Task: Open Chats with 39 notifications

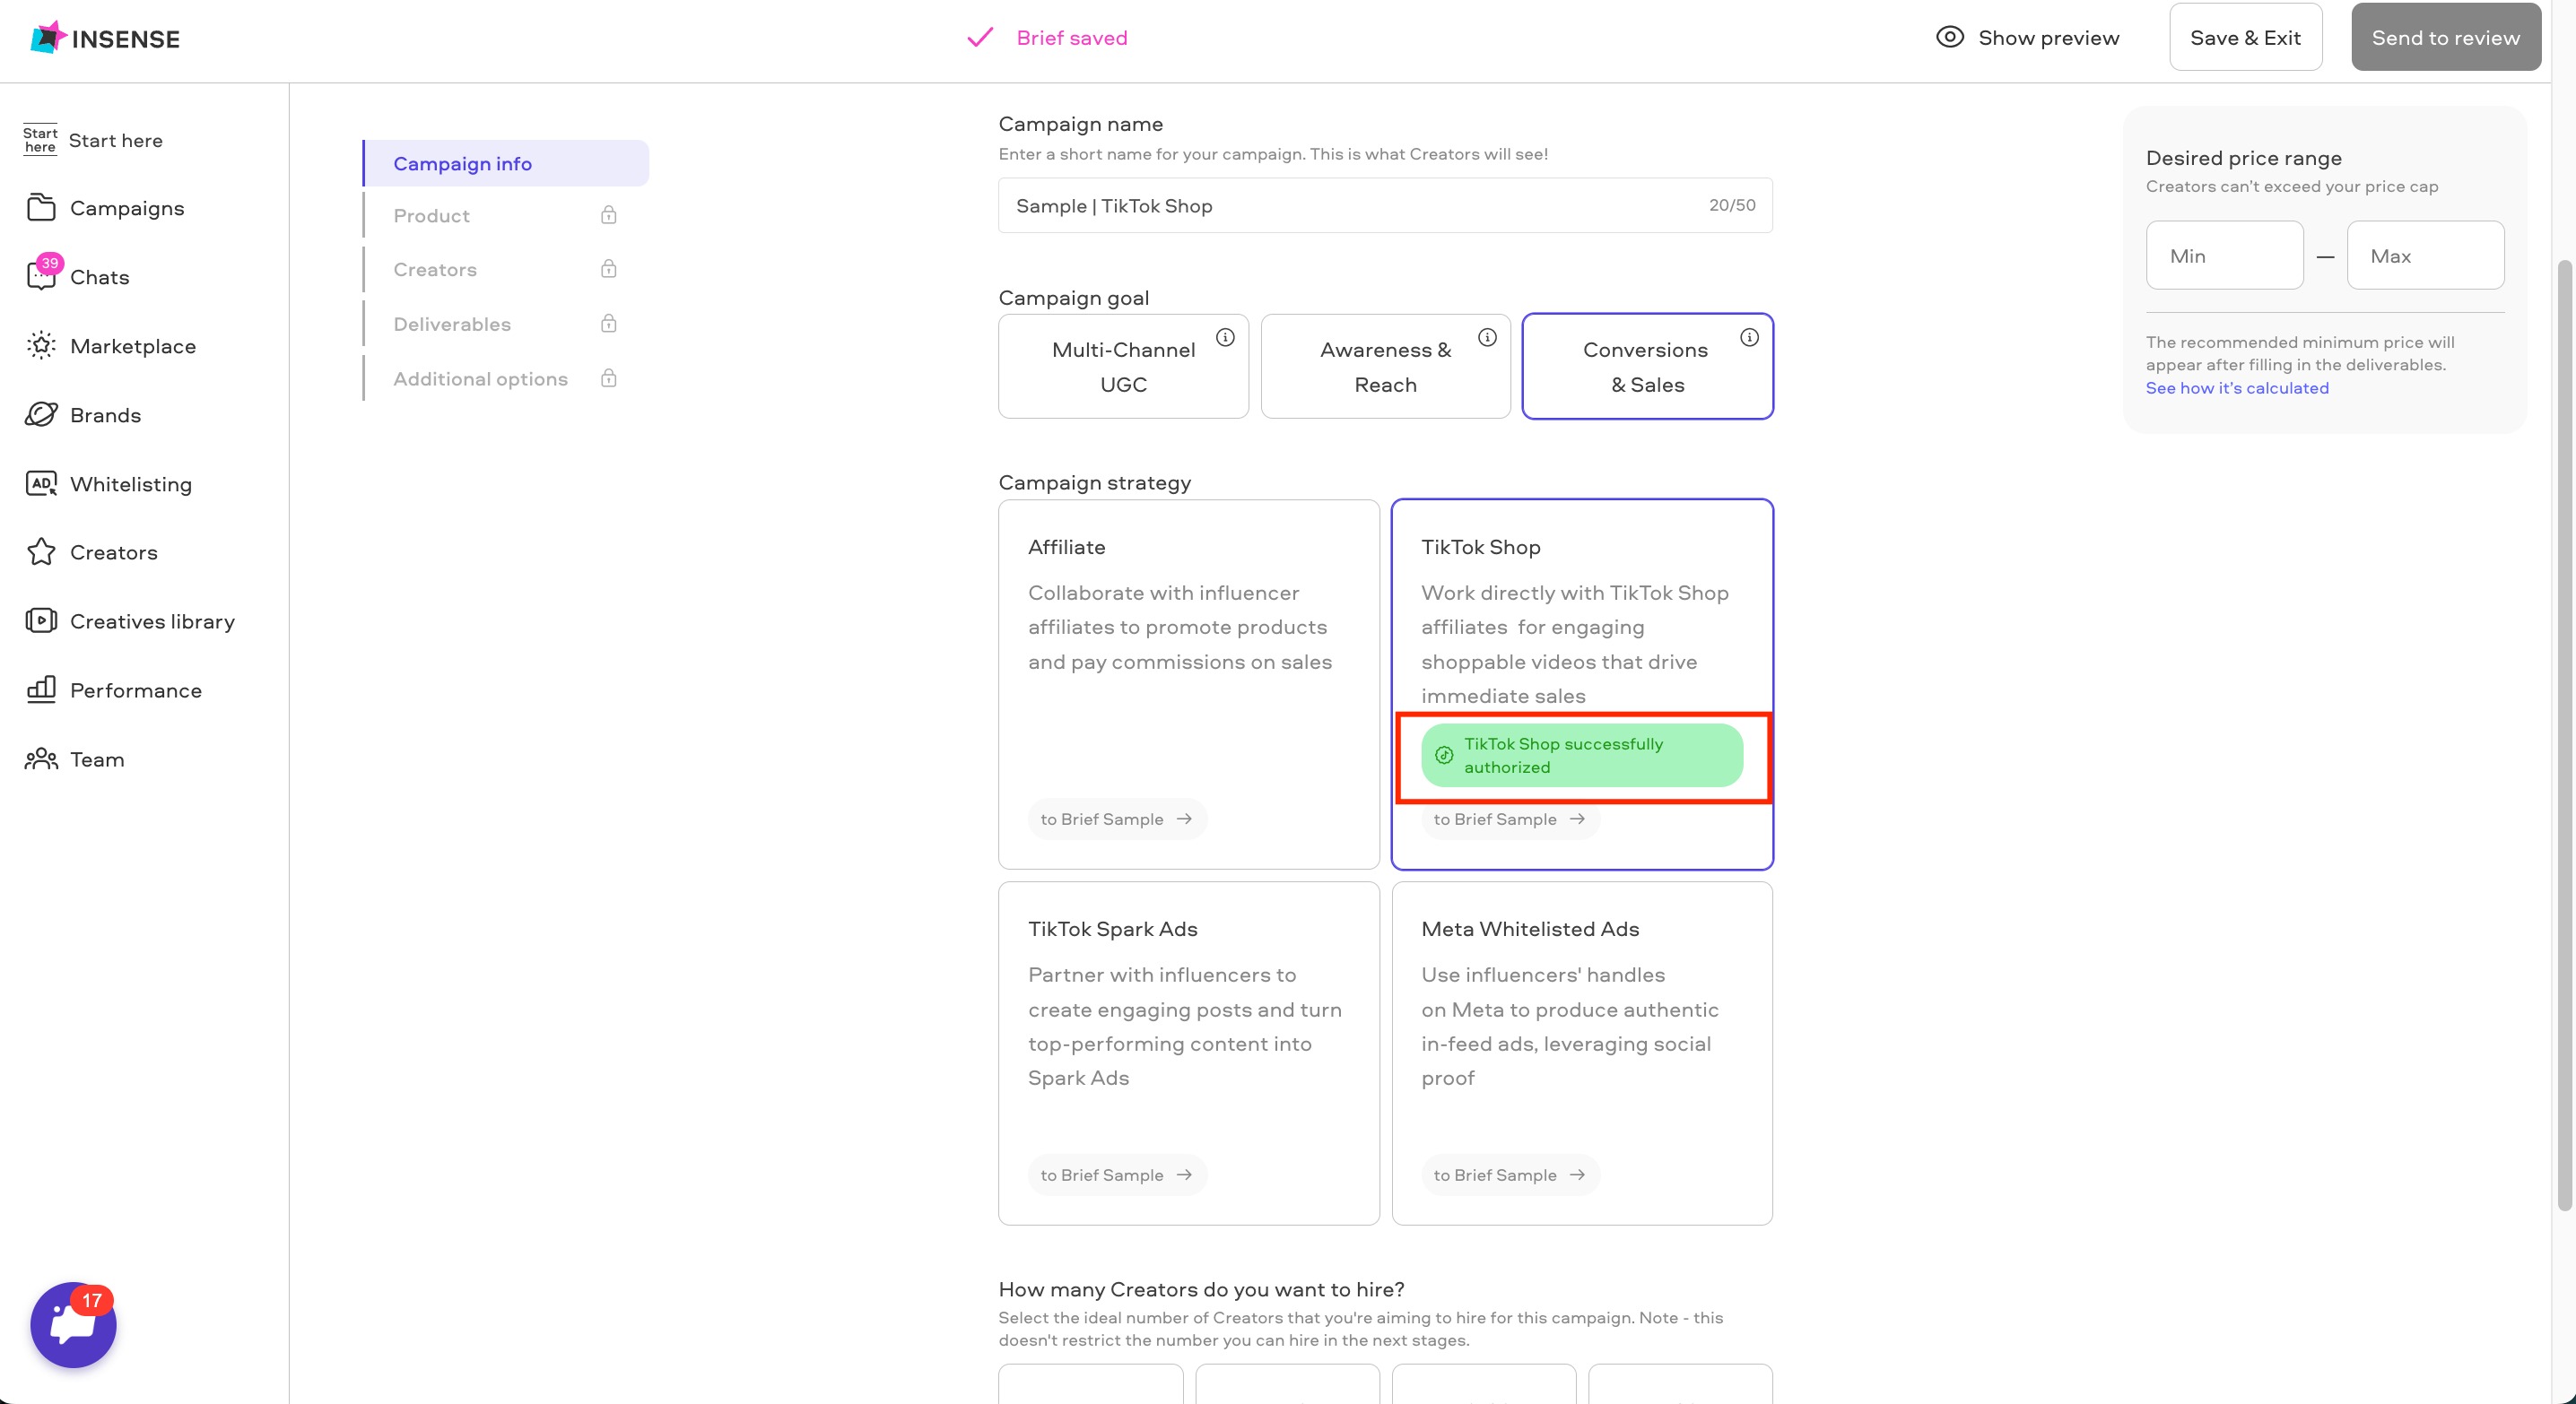Action: coord(78,276)
